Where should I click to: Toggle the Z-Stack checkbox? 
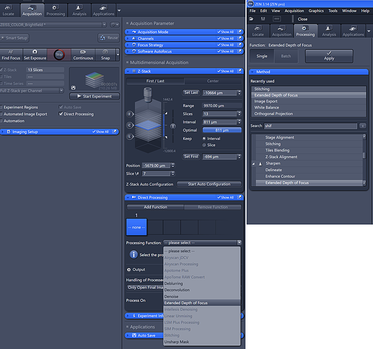click(x=2, y=70)
